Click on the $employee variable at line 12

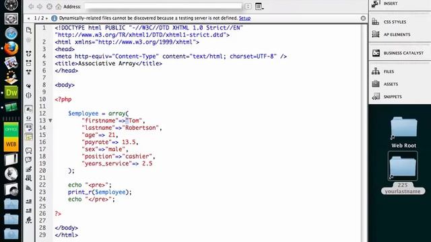(84, 114)
